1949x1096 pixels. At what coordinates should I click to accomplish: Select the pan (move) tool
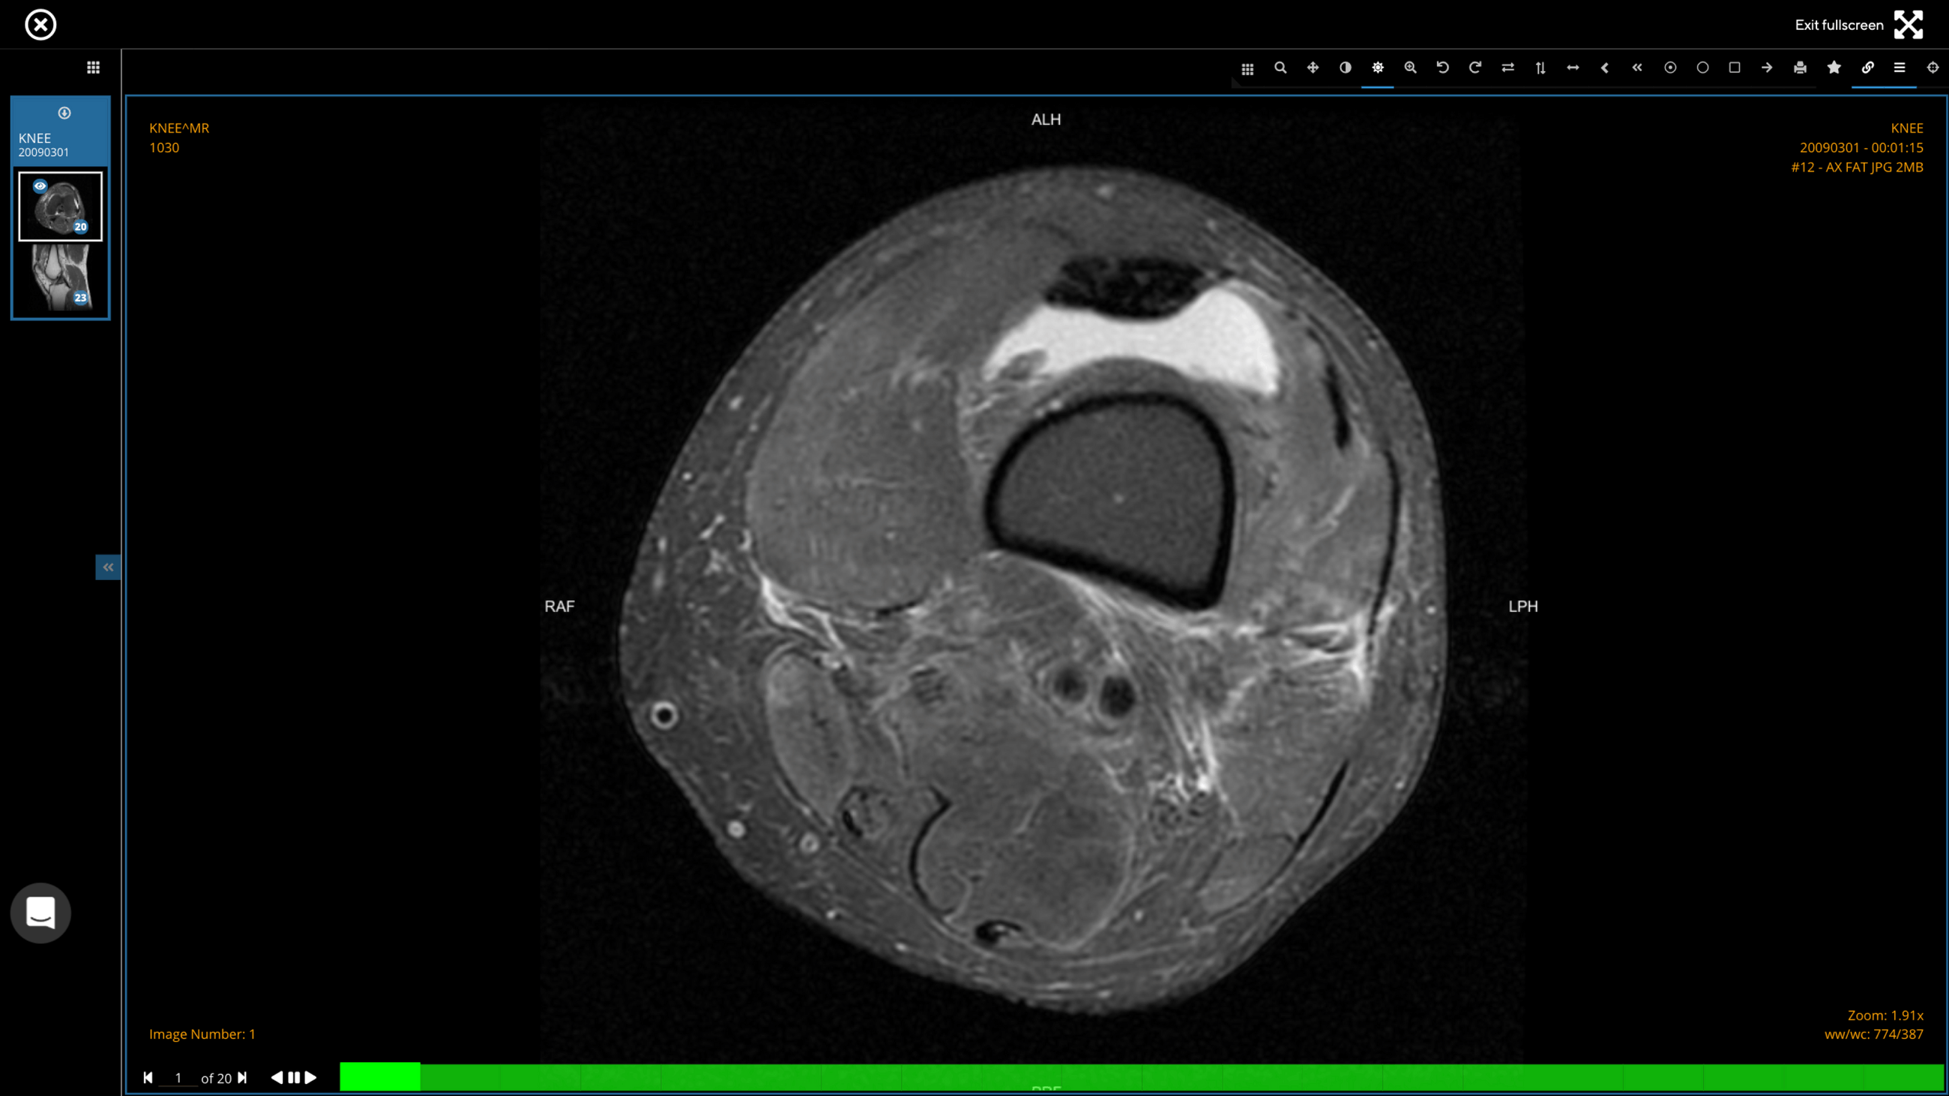pyautogui.click(x=1313, y=67)
